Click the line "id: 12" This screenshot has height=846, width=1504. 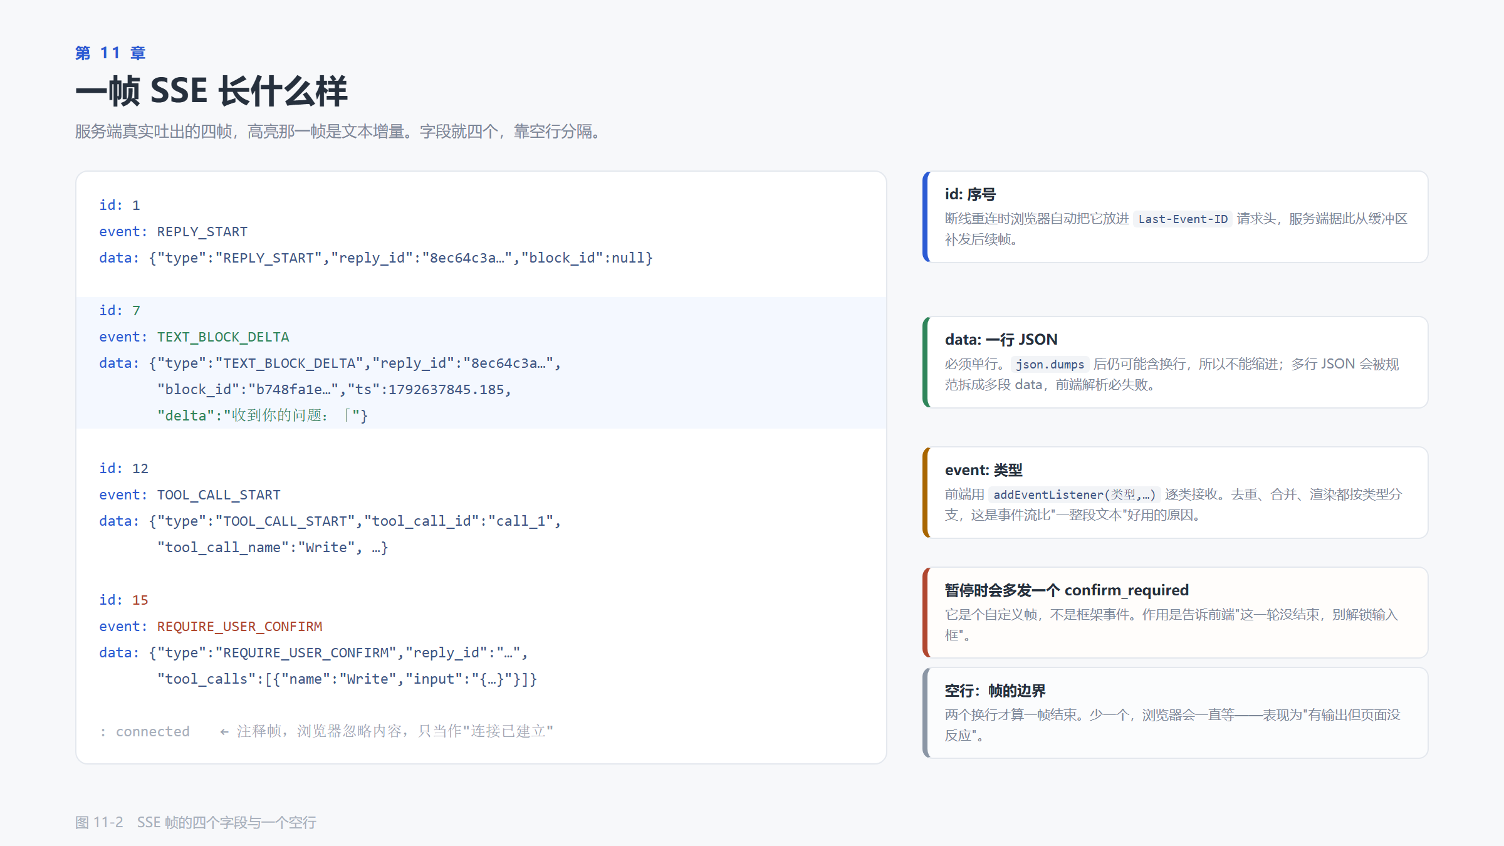[124, 468]
